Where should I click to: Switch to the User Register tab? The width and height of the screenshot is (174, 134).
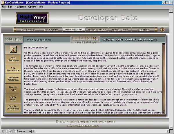click(x=51, y=30)
